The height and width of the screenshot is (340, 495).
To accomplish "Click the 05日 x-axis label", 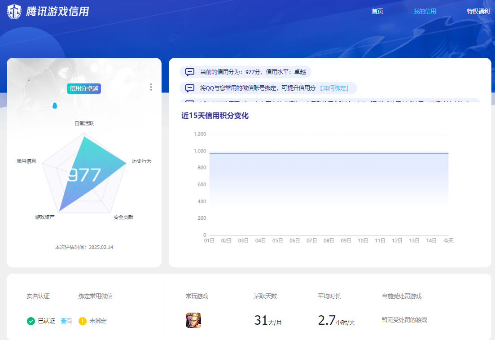I will (x=277, y=241).
